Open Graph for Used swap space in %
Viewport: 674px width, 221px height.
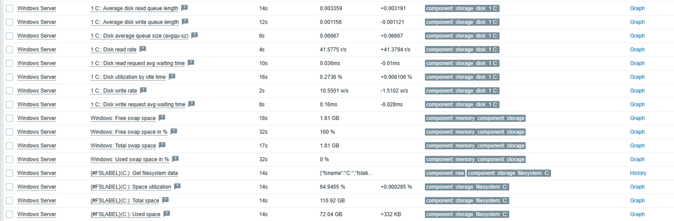pyautogui.click(x=637, y=159)
